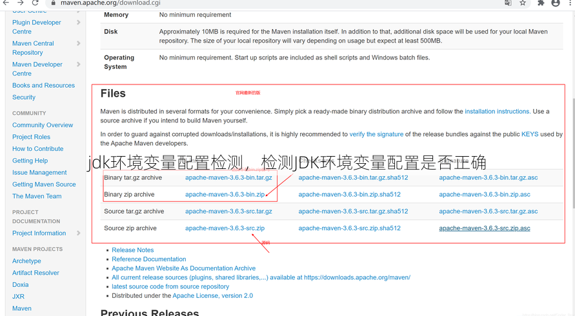The height and width of the screenshot is (316, 575).
Task: Expand Project Information submenu arrow
Action: click(79, 233)
